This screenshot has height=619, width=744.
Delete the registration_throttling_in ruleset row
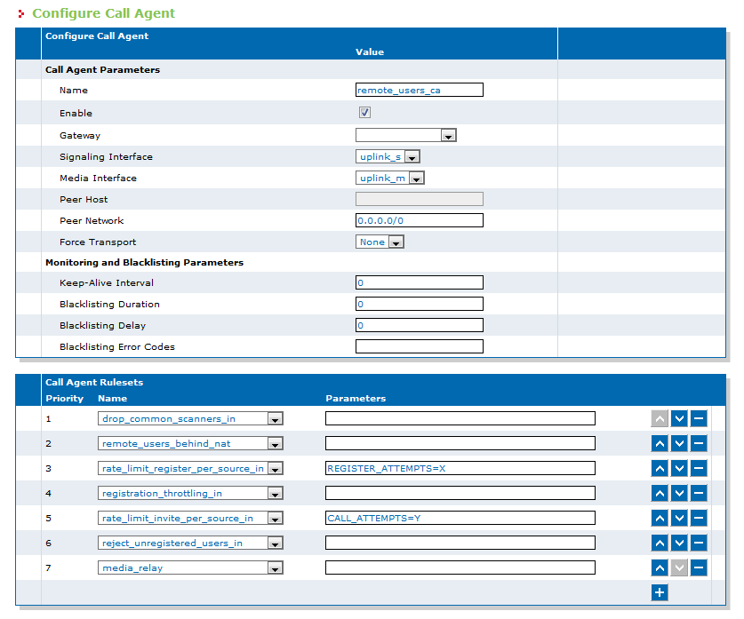click(x=699, y=493)
